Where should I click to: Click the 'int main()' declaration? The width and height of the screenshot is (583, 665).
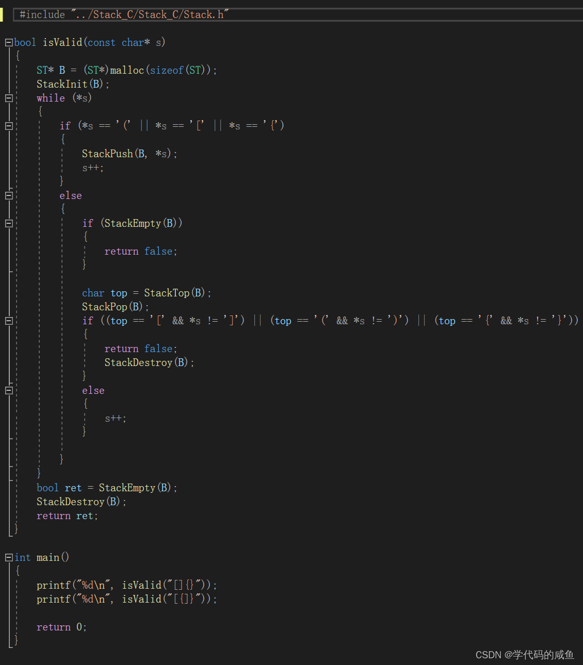click(x=42, y=557)
